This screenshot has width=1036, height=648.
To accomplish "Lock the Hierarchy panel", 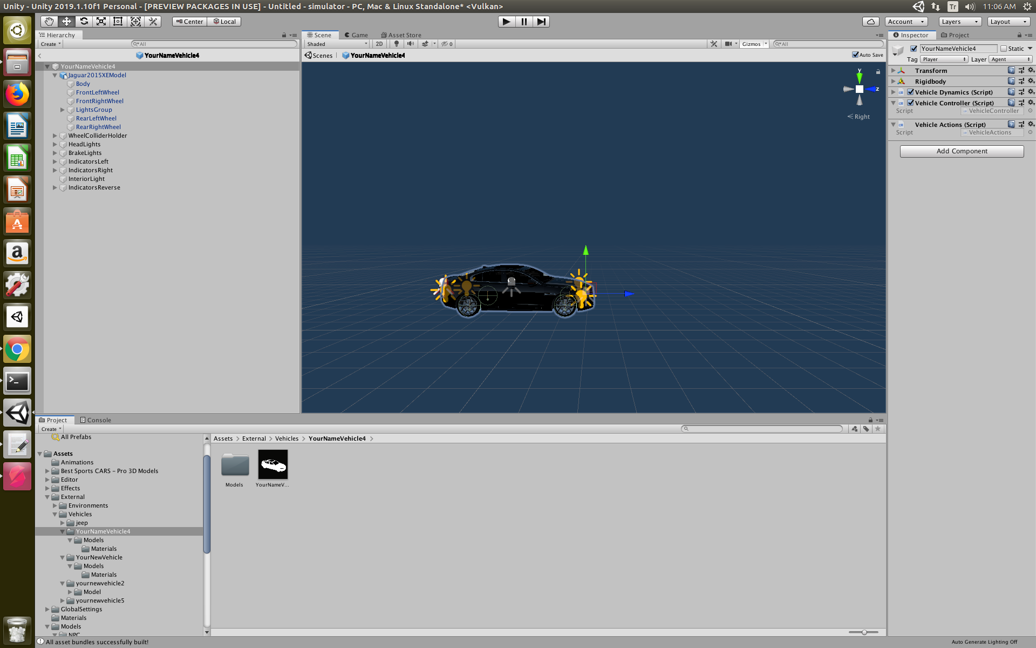I will [284, 35].
